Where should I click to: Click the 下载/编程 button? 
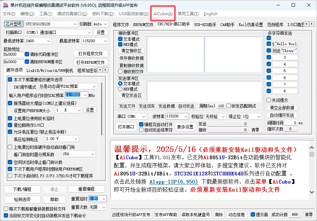tap(22, 189)
